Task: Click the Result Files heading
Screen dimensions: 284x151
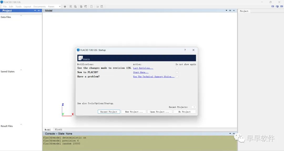Action: [x=7, y=126]
